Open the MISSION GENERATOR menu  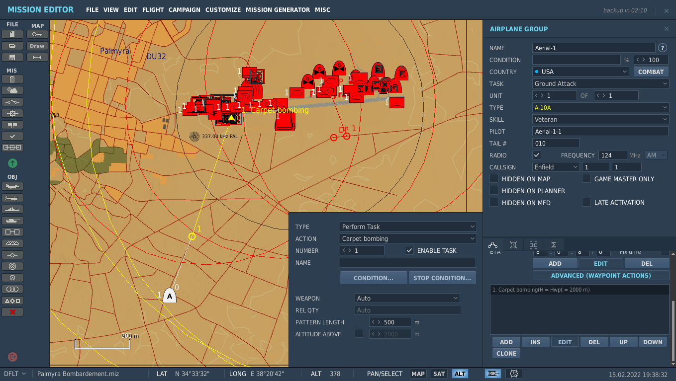click(278, 10)
